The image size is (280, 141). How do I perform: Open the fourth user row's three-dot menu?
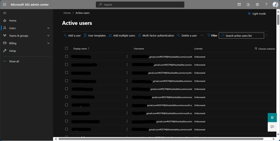click(x=127, y=81)
